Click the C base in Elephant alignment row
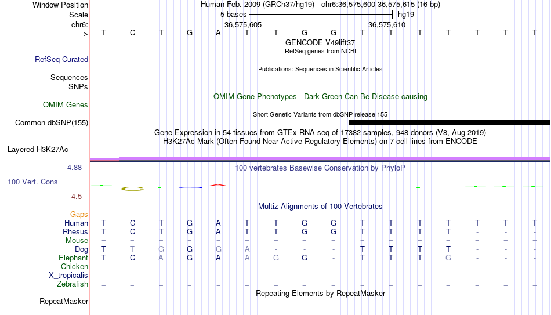 tap(132, 258)
